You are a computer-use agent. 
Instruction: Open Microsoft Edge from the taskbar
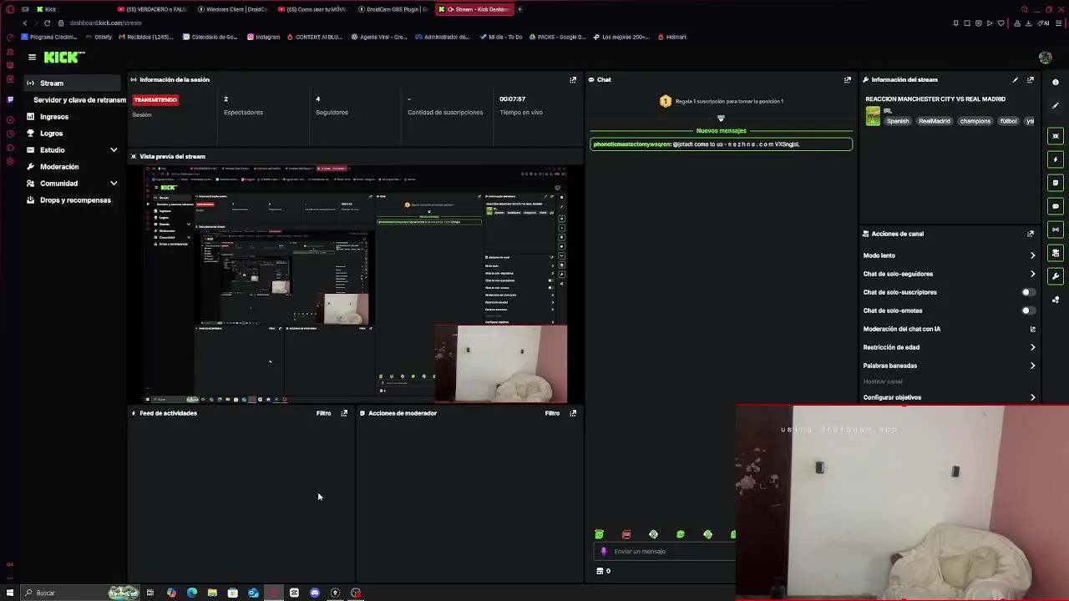tap(192, 593)
